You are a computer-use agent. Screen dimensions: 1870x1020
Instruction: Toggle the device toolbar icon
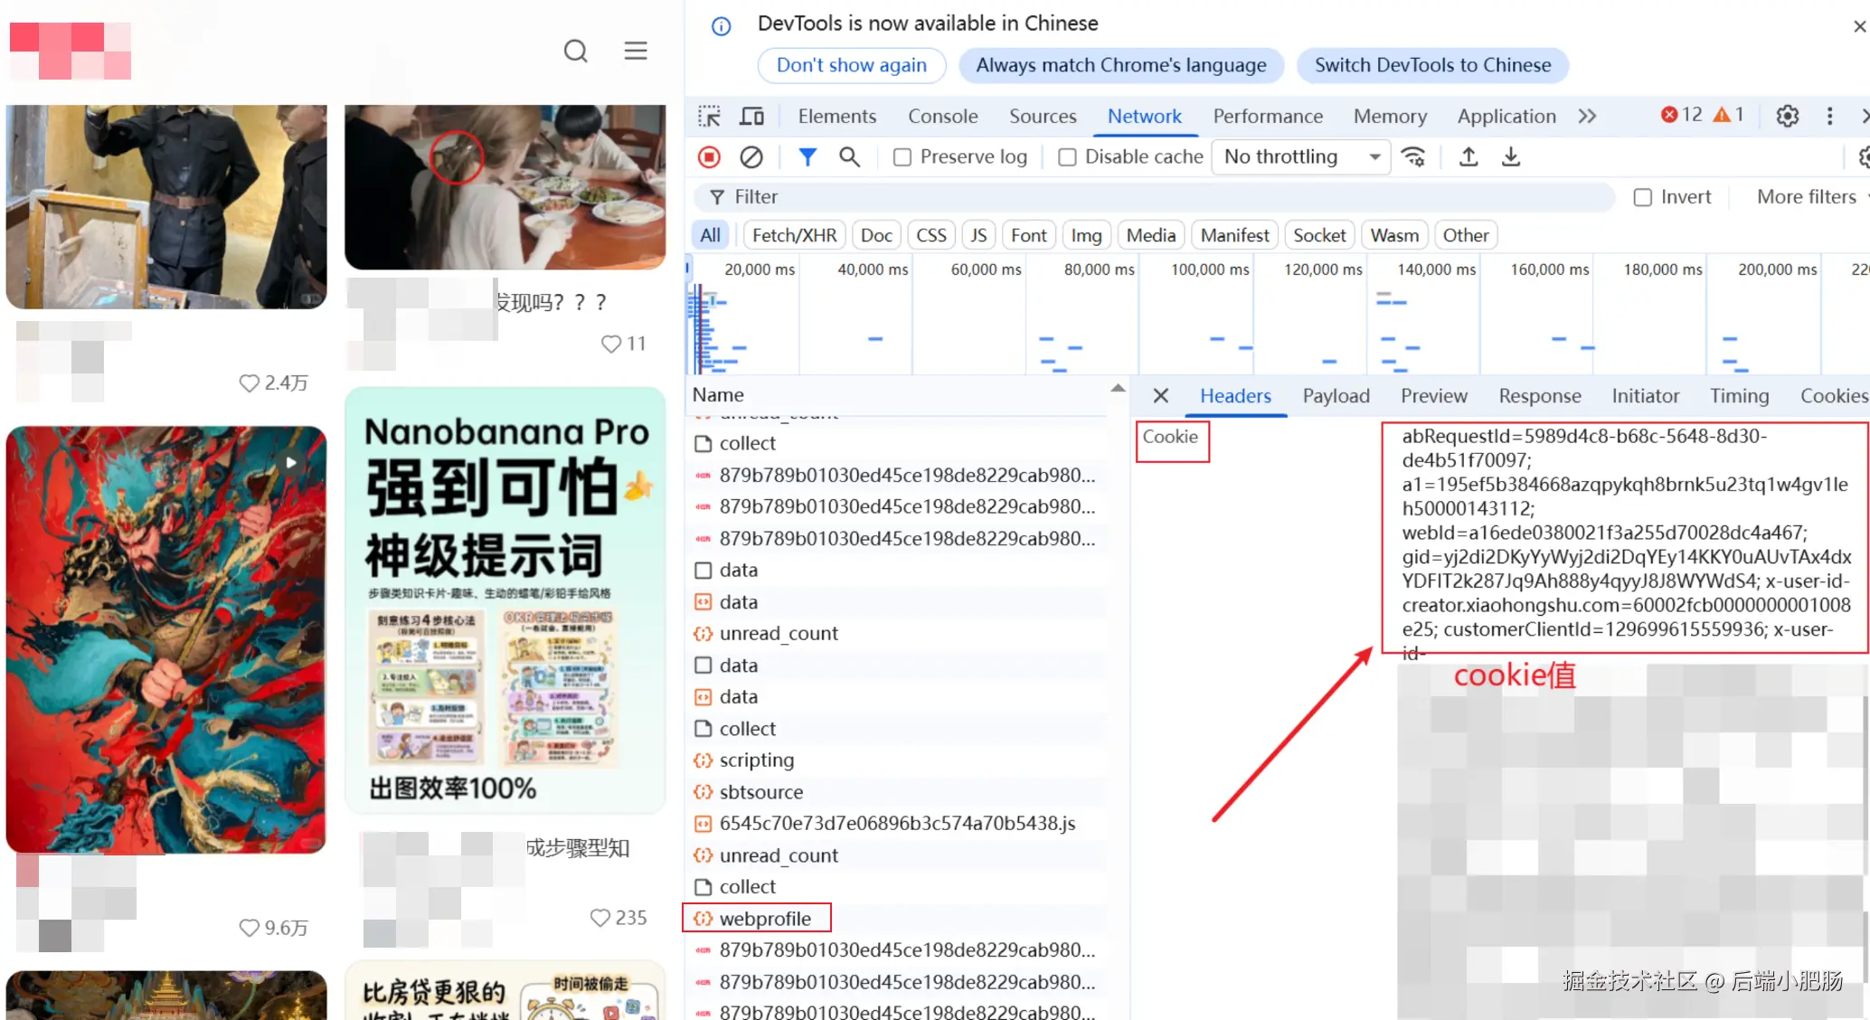coord(751,117)
